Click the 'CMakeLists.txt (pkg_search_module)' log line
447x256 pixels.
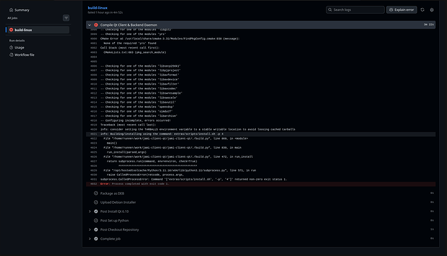135,52
